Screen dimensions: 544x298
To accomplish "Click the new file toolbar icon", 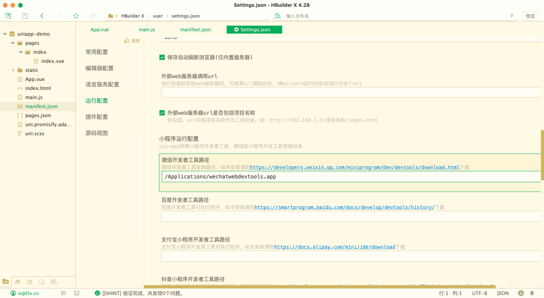I will point(8,16).
